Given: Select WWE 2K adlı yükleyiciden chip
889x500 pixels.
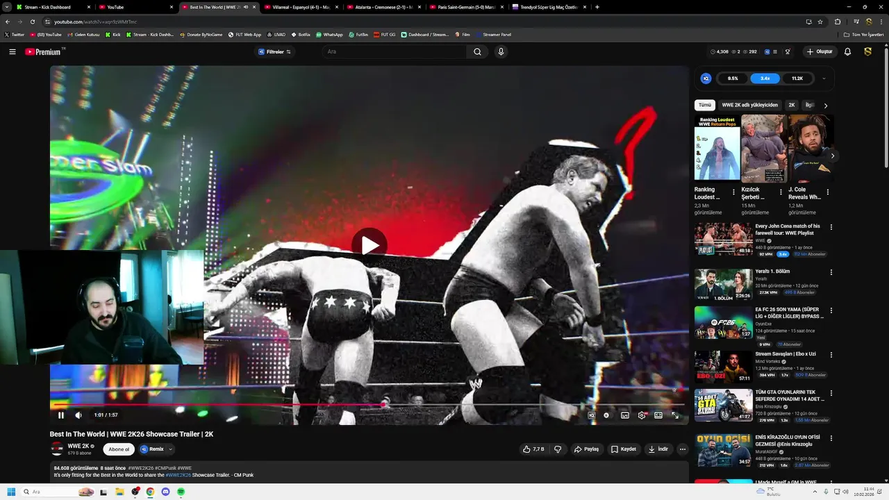Looking at the screenshot, I should [x=750, y=105].
